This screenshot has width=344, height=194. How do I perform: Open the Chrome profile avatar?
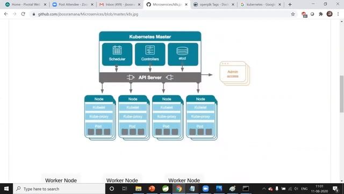[x=329, y=14]
